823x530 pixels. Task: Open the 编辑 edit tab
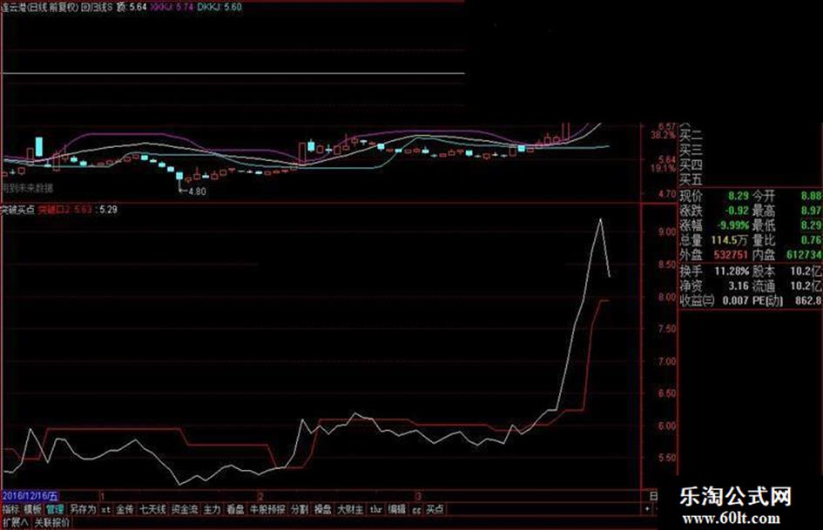coord(397,509)
